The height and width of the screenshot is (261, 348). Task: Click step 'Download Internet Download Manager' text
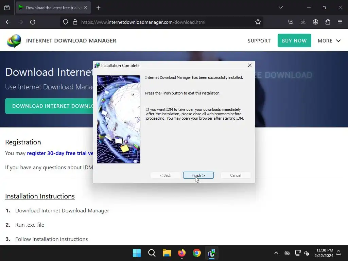coord(62,211)
